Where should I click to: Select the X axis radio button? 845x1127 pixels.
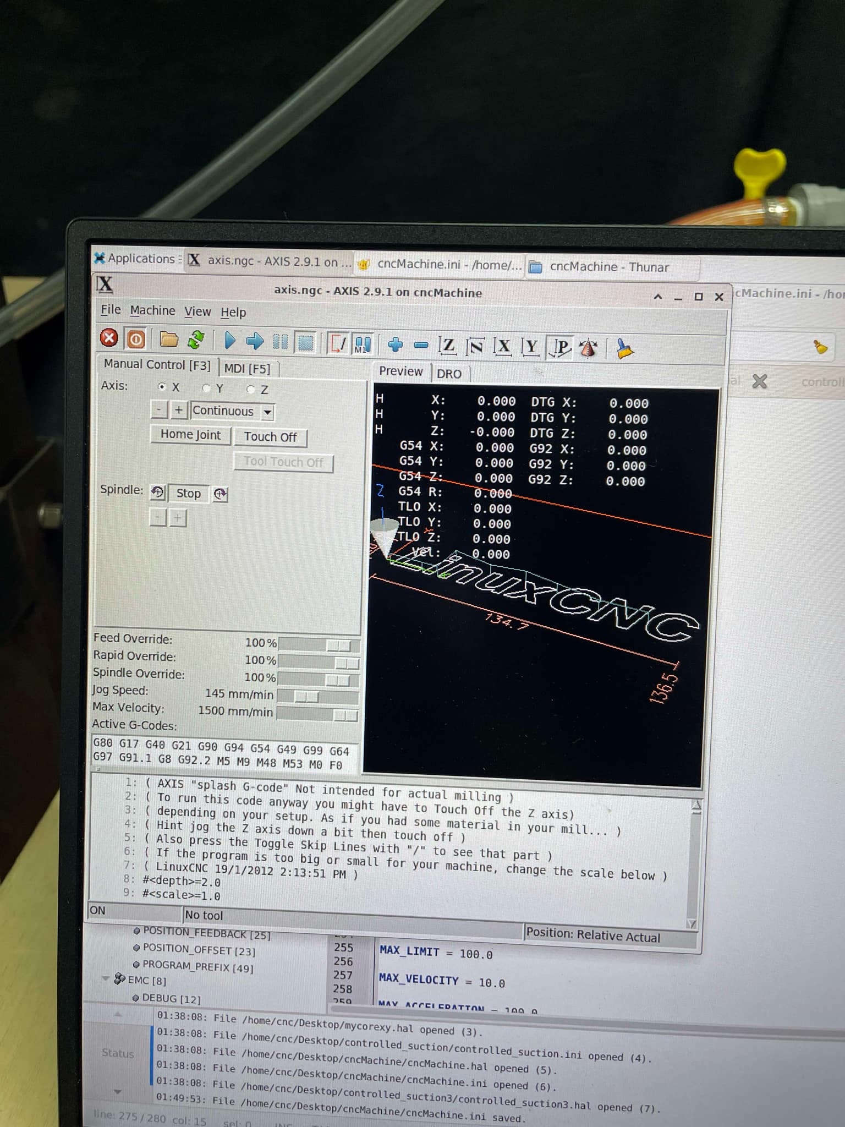[162, 387]
